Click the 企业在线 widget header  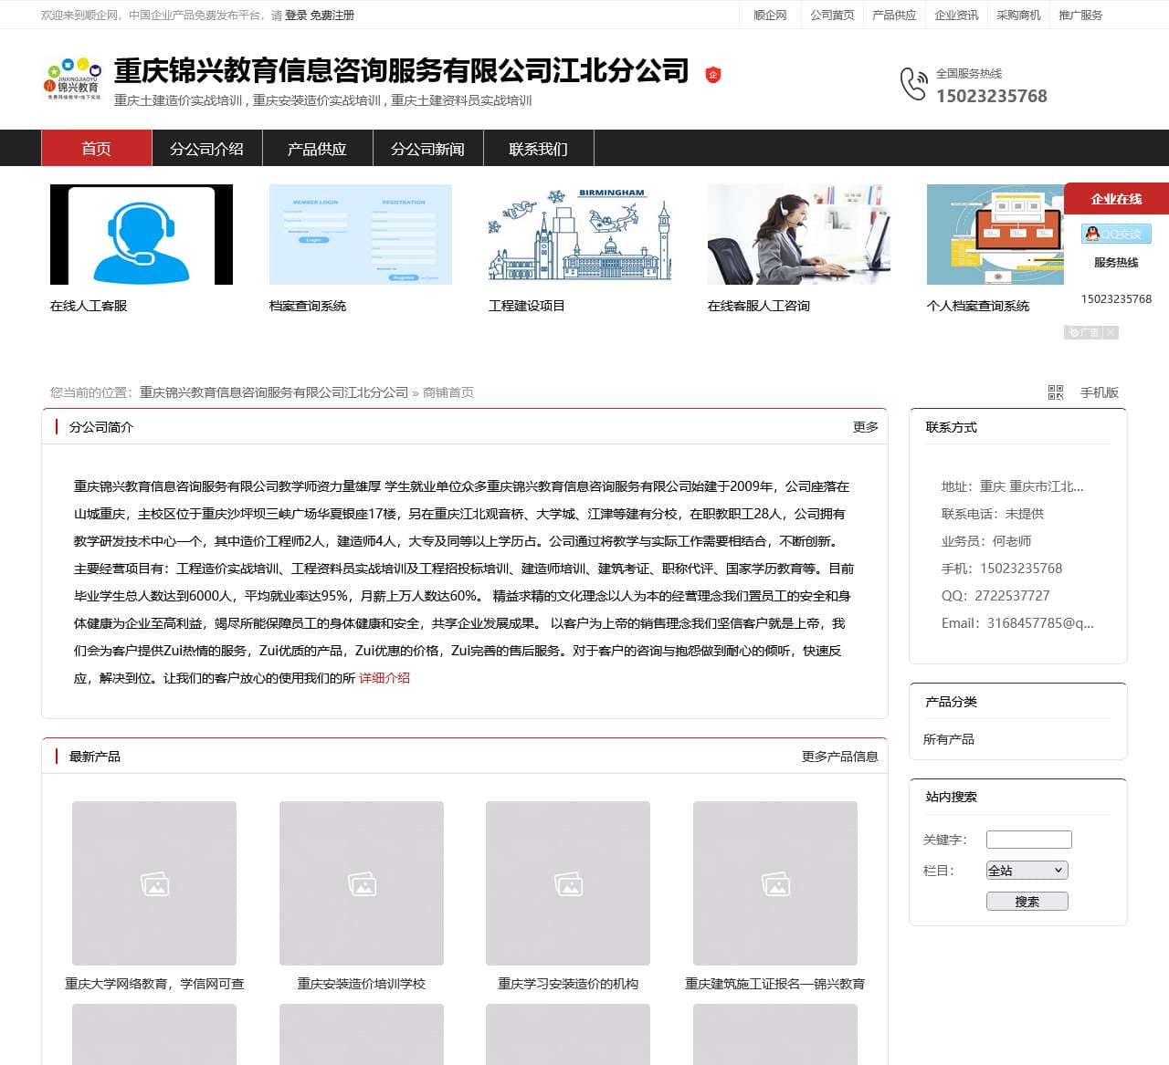[1116, 199]
